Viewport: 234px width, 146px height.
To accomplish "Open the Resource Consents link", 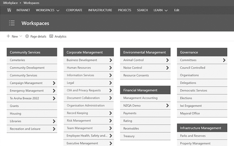I will click(136, 75).
